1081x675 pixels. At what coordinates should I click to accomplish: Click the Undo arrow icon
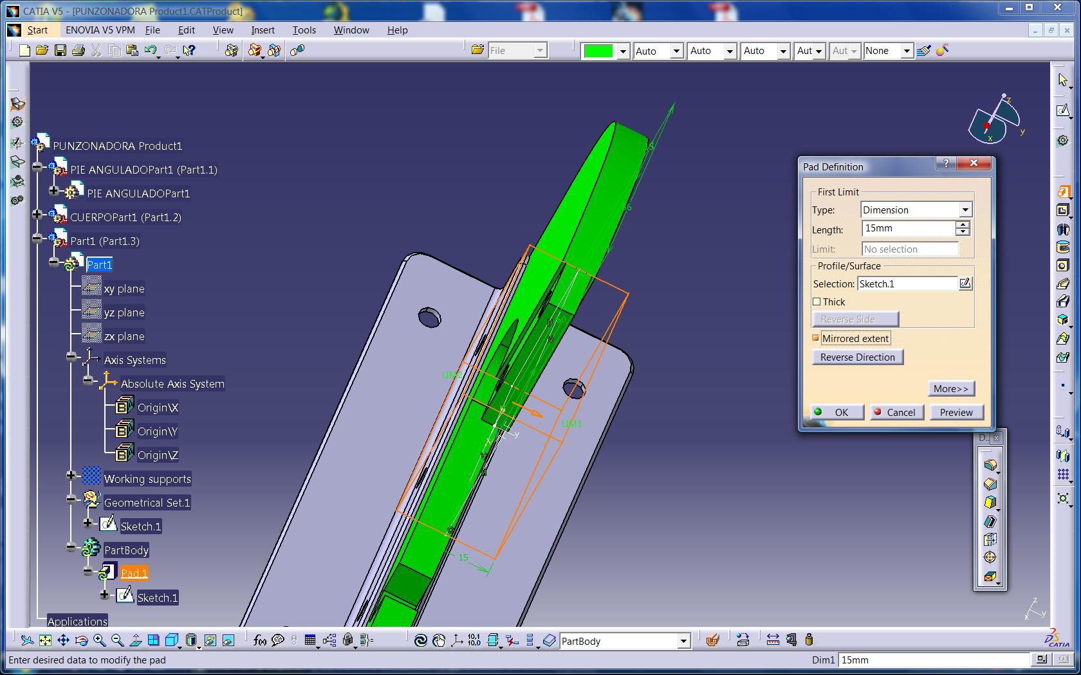pos(151,50)
